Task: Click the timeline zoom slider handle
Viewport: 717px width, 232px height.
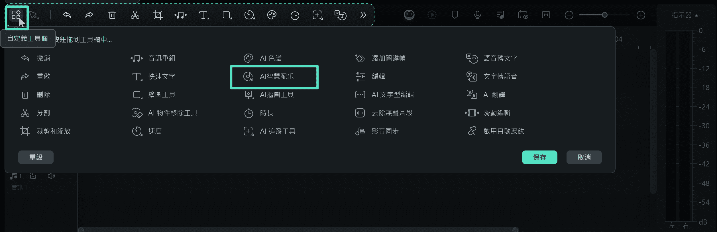Action: click(x=604, y=15)
